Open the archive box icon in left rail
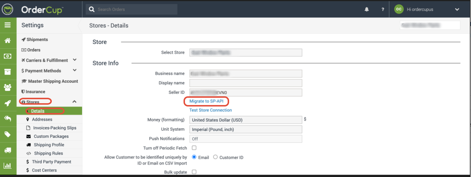This screenshot has width=471, height=177. click(7, 72)
